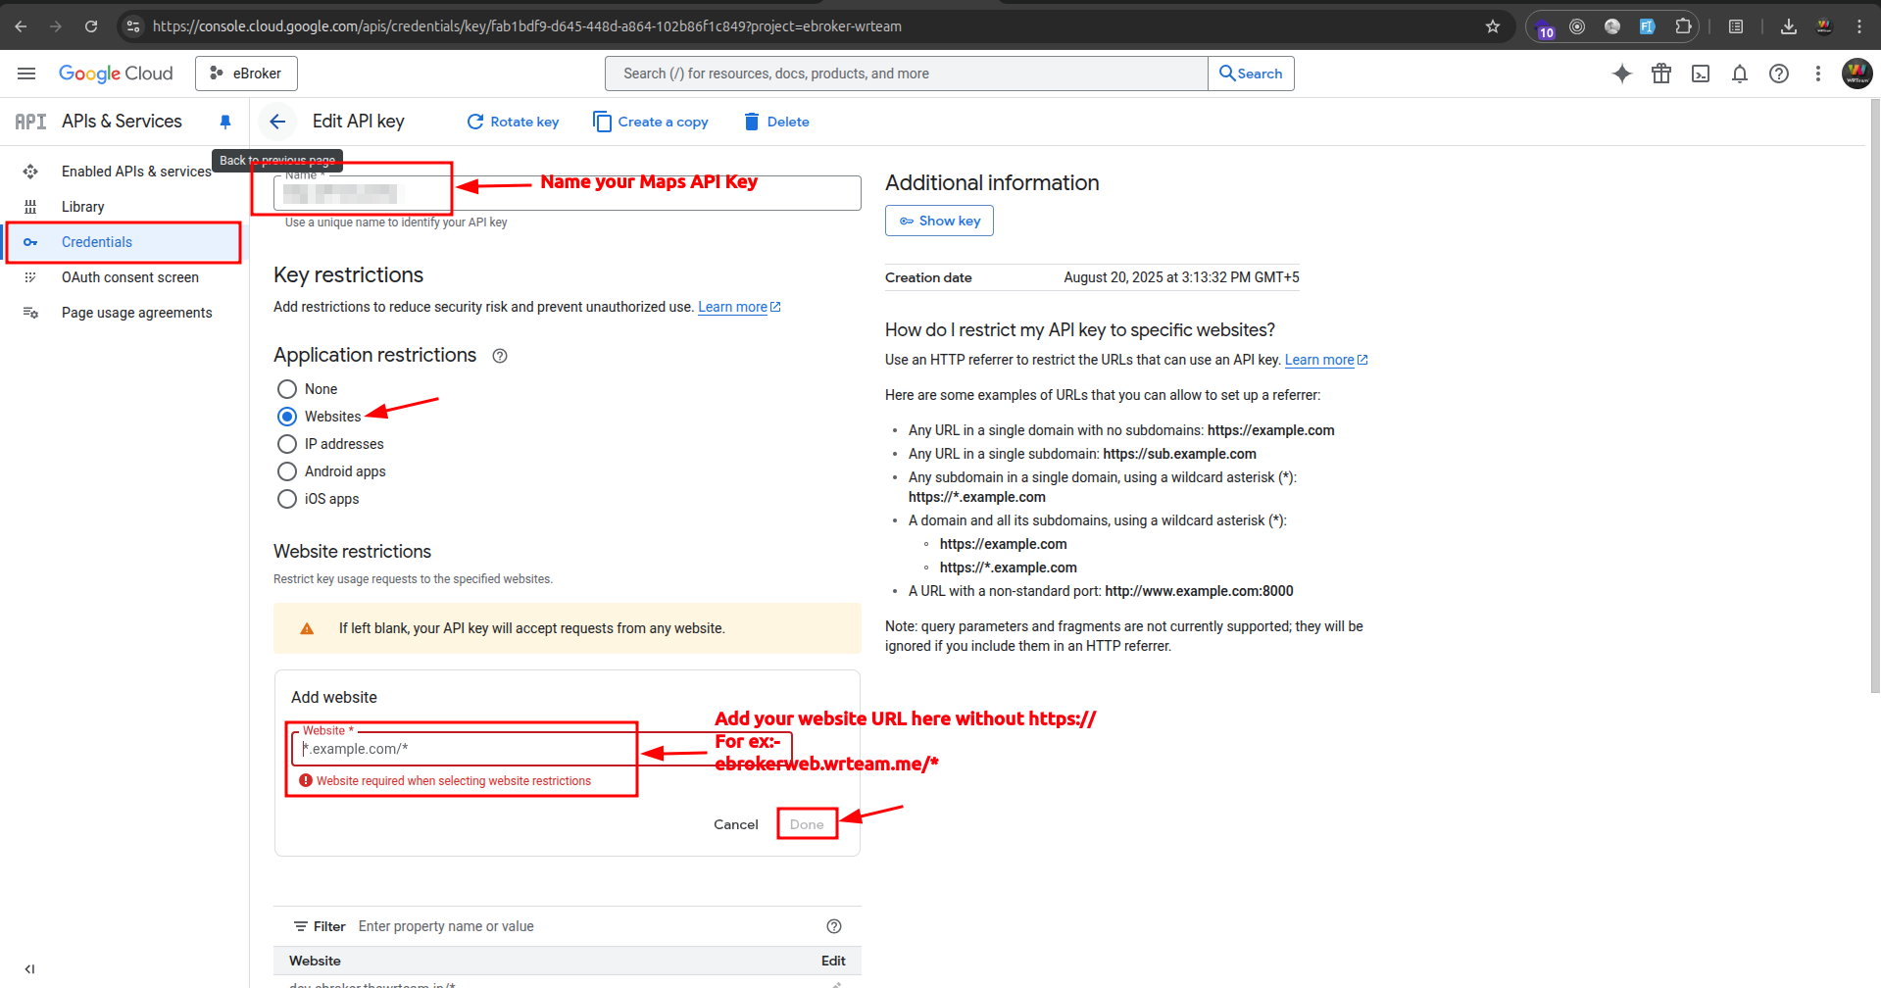The width and height of the screenshot is (1881, 988).
Task: Unpin APIs & Services from navigation
Action: click(x=224, y=121)
